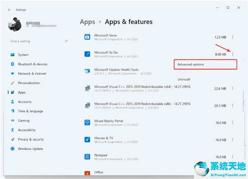Click the back arrow beside Settings

9,9
